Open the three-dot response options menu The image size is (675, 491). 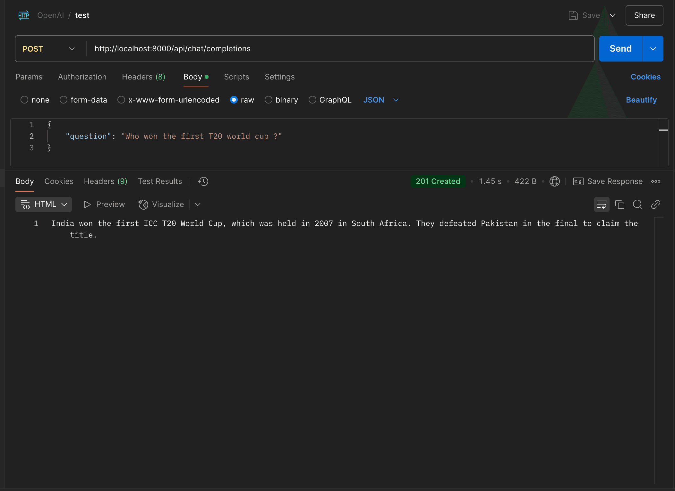(x=655, y=181)
